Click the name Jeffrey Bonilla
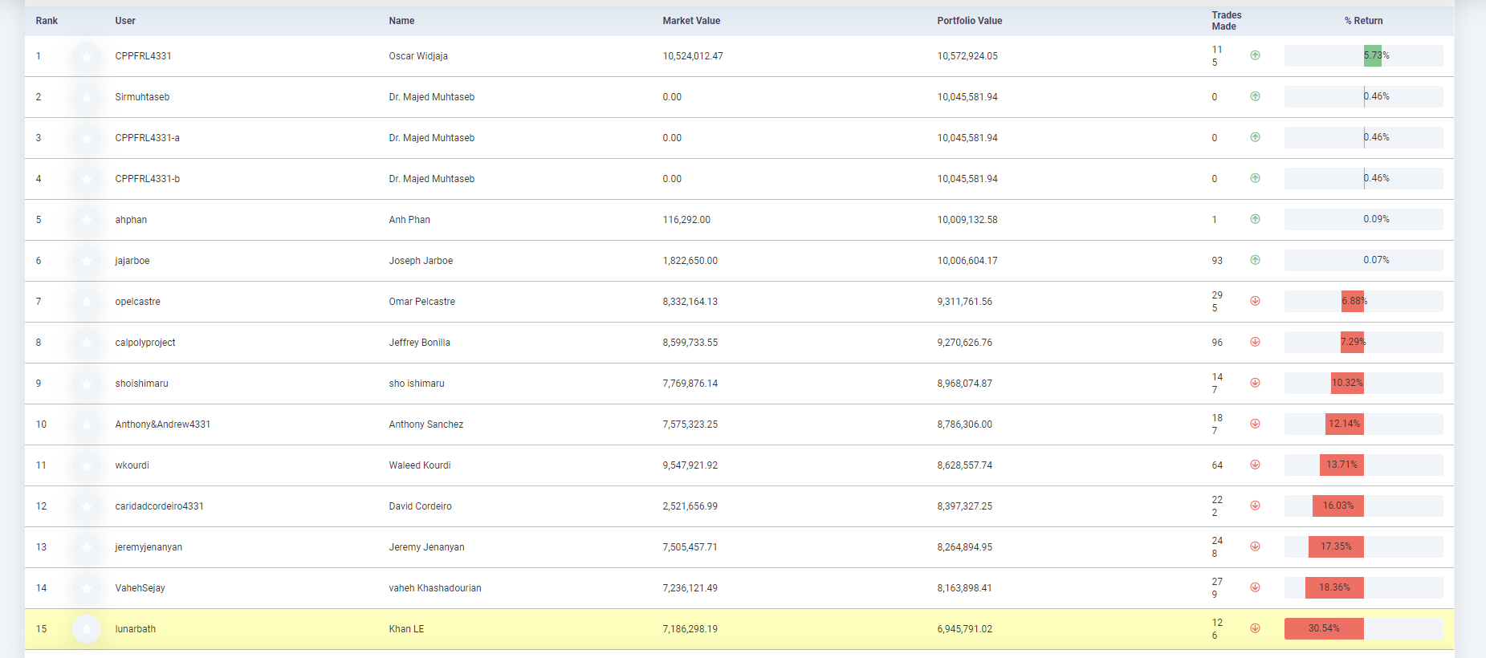This screenshot has width=1486, height=658. click(x=419, y=343)
